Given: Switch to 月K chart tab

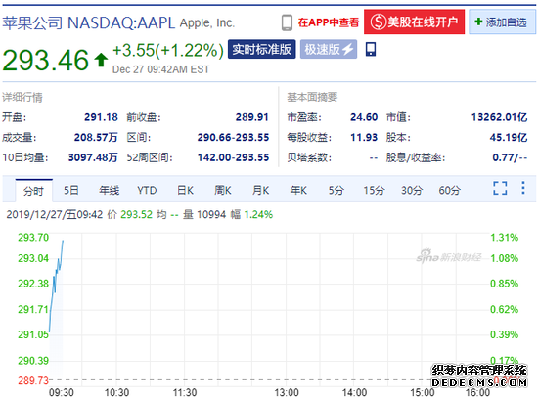Looking at the screenshot, I should coord(261,190).
